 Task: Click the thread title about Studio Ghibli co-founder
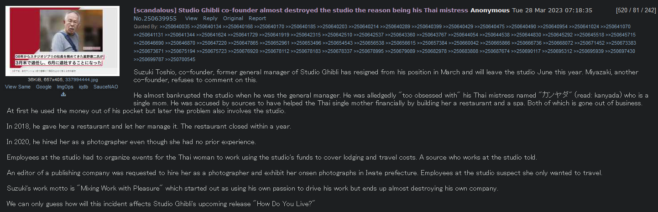coord(301,10)
